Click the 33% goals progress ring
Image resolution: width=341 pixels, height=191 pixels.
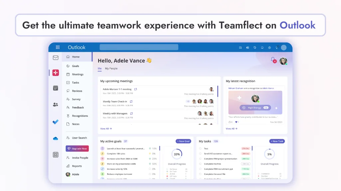(177, 154)
